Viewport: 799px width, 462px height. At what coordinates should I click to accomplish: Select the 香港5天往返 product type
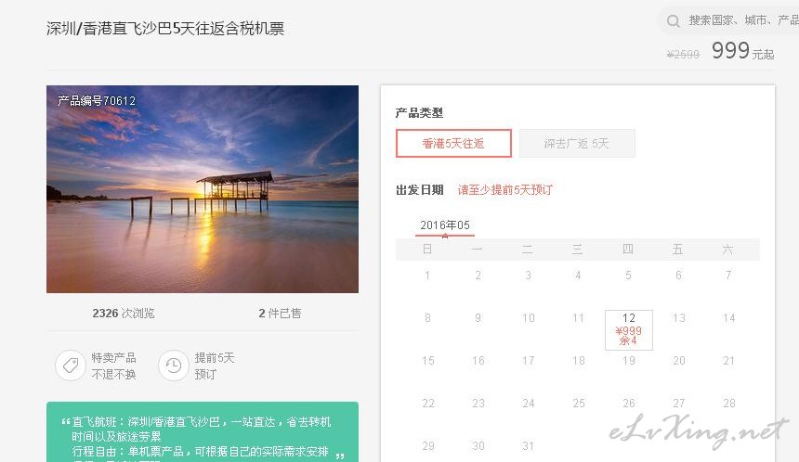pos(453,144)
